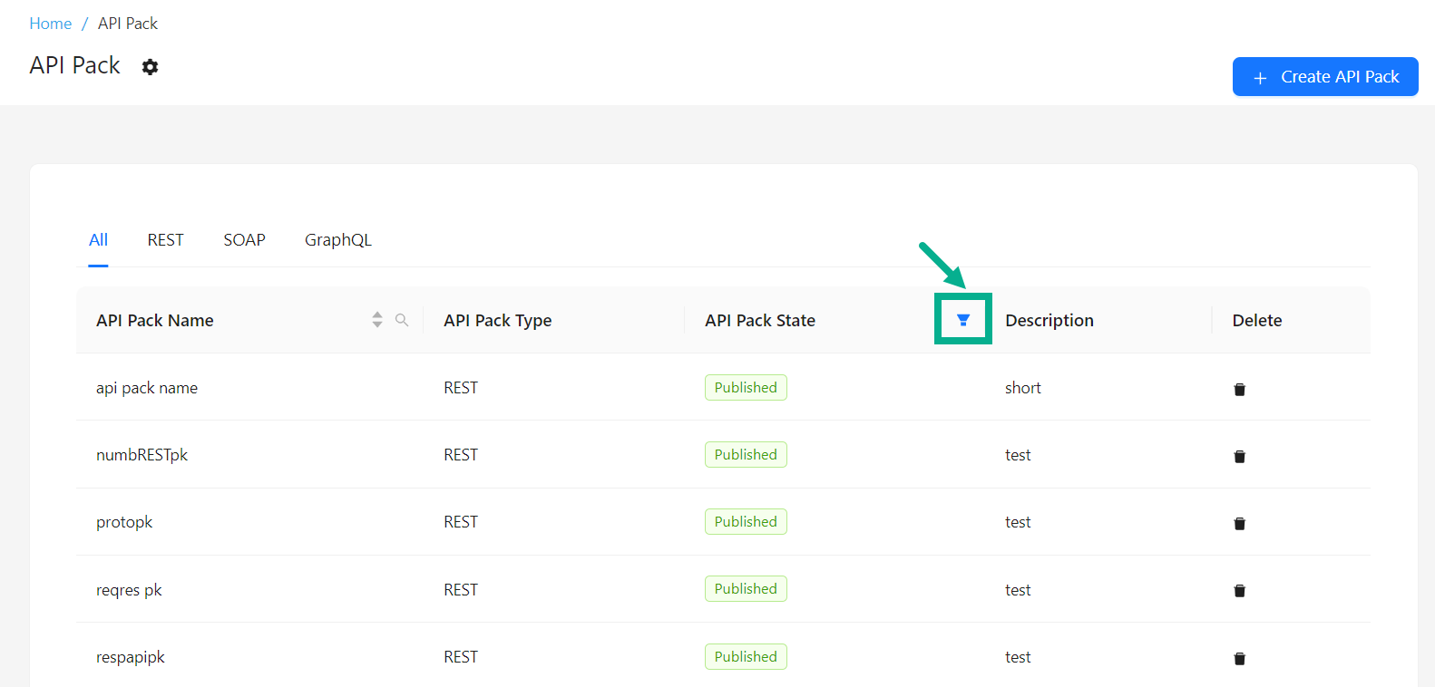Delete the numbRESTpk pack
The height and width of the screenshot is (687, 1435).
tap(1239, 456)
